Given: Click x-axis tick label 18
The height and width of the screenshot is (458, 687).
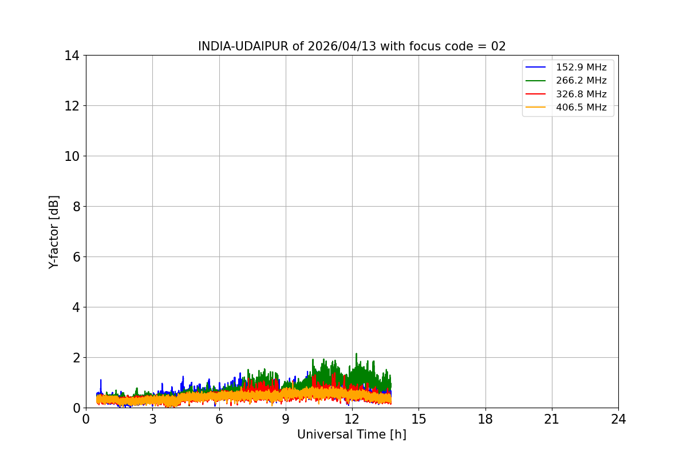Looking at the screenshot, I should (485, 419).
